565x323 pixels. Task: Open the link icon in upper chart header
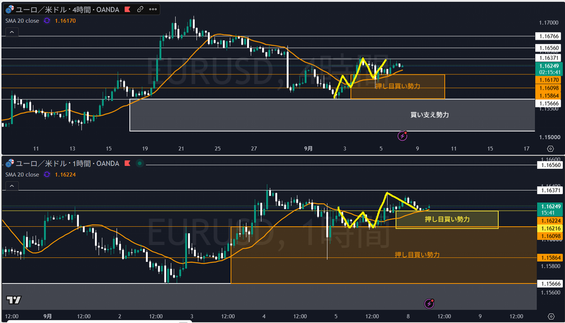[x=140, y=9]
